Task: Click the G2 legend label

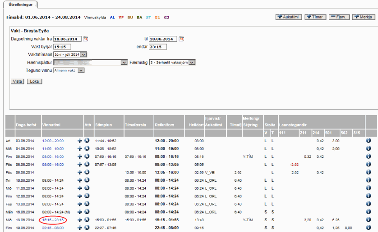Action: pyautogui.click(x=166, y=18)
